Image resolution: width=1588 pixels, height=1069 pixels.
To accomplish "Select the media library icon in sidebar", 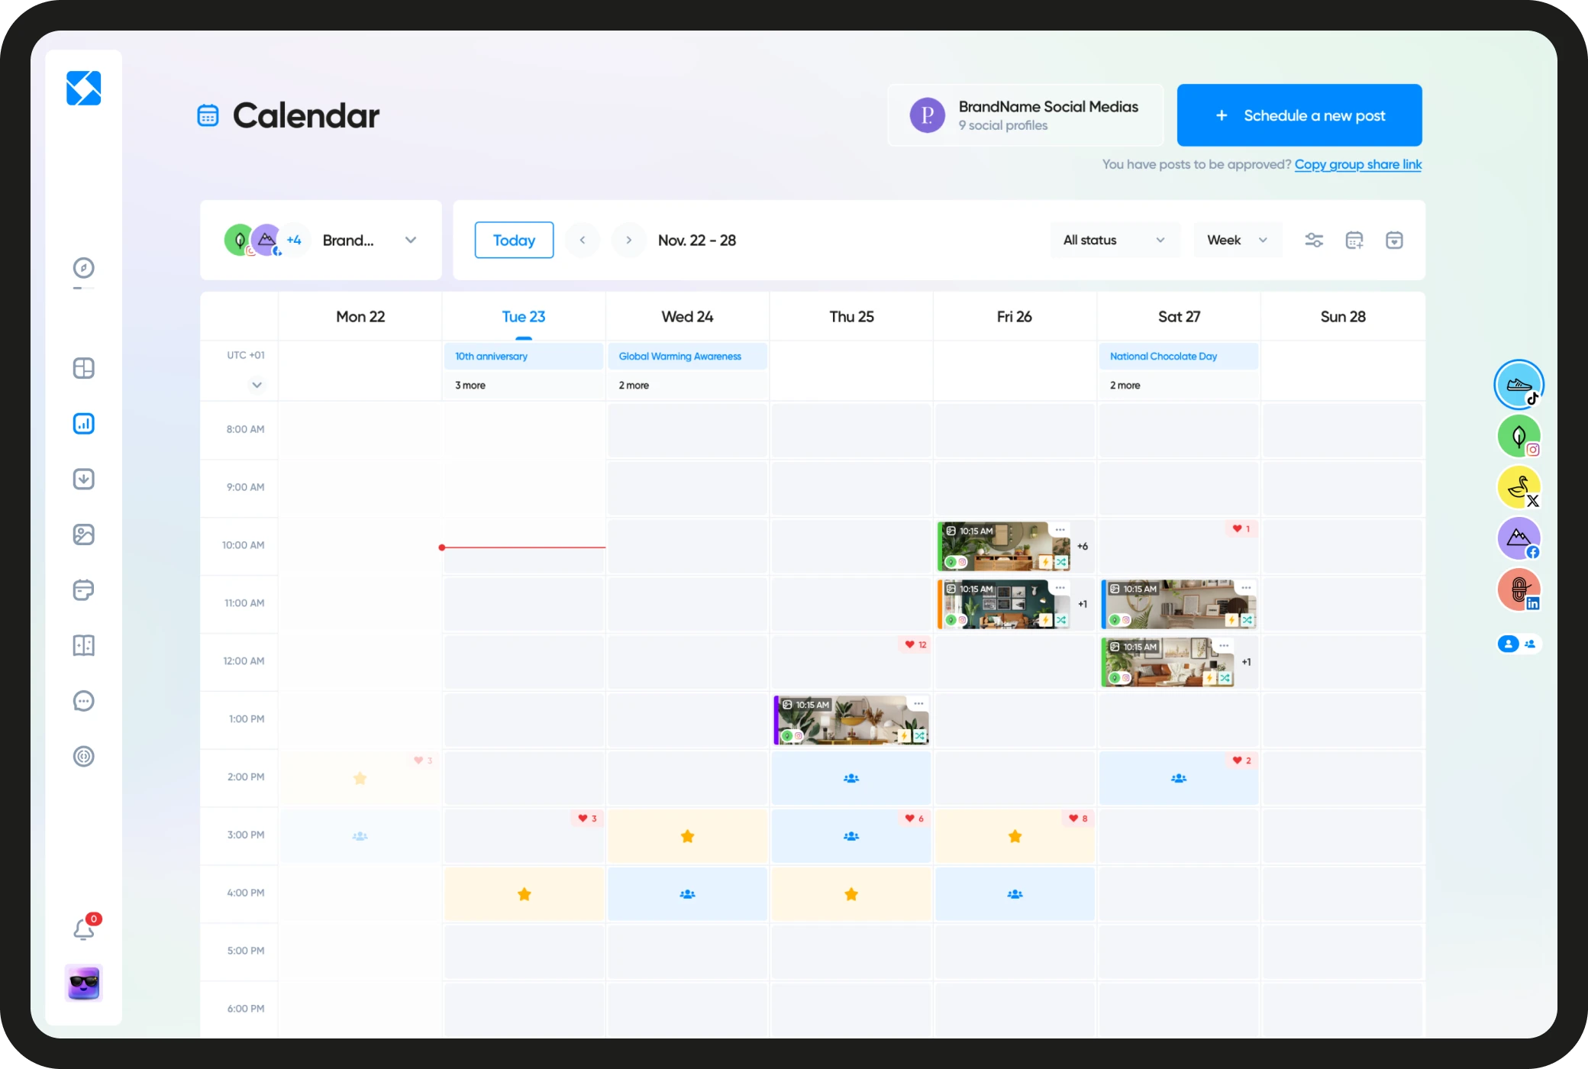I will click(x=83, y=534).
